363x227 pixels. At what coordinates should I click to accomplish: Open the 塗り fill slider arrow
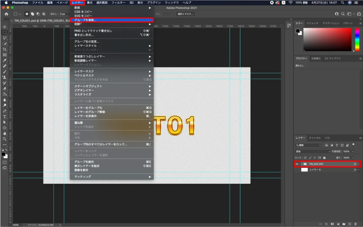(353, 158)
